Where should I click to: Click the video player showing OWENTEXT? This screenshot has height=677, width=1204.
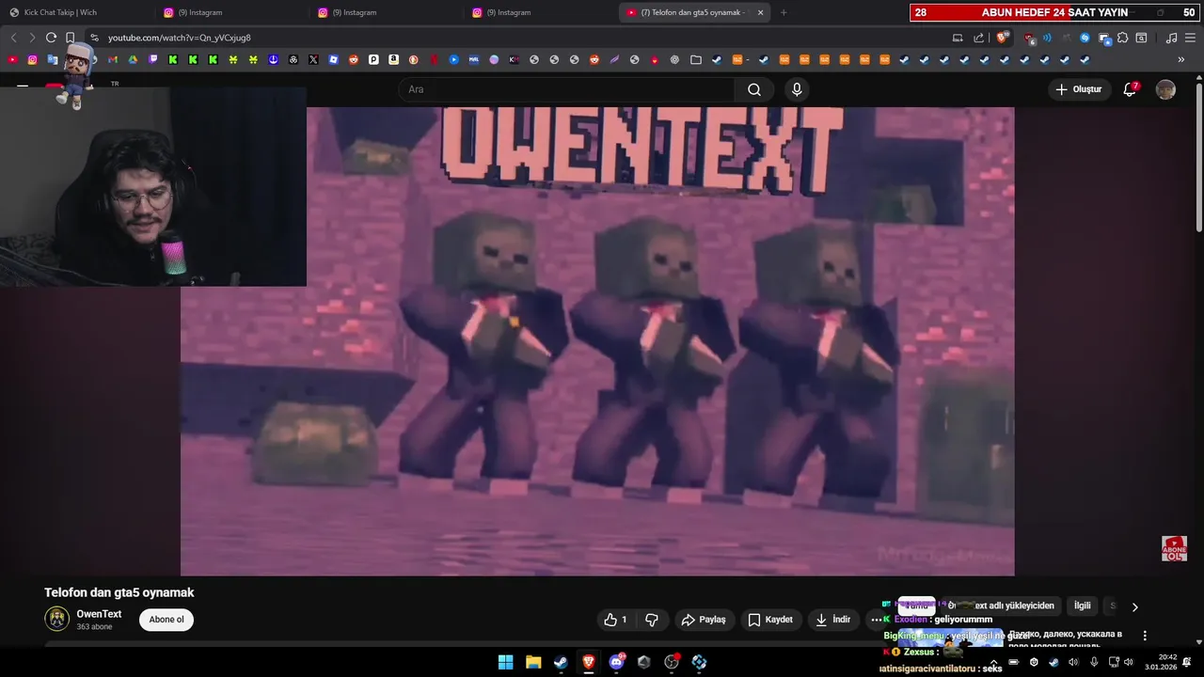(597, 340)
